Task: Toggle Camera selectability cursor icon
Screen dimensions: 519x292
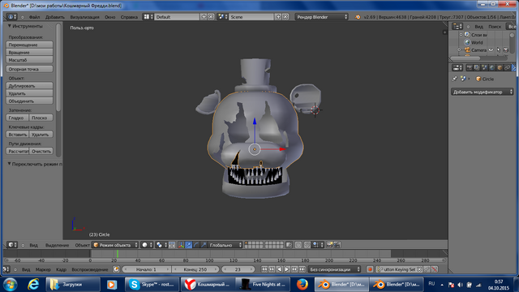Action: (x=499, y=50)
